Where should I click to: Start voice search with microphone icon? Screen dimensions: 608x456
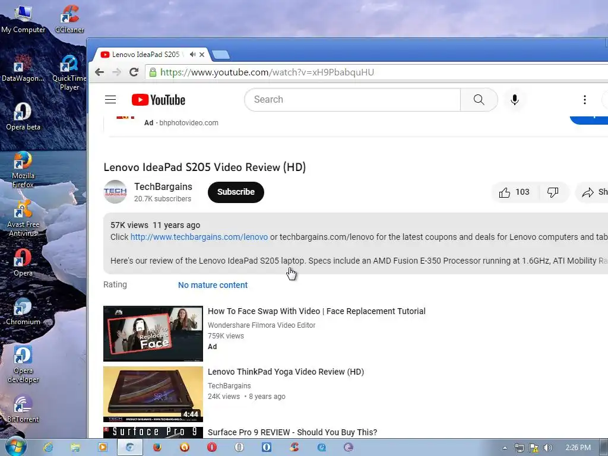coord(515,100)
